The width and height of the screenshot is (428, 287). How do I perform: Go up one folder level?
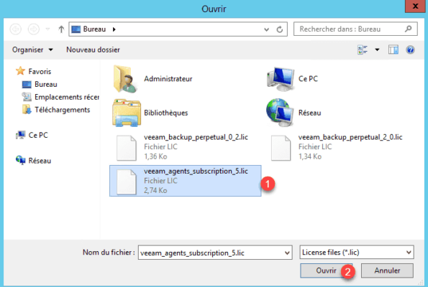(x=61, y=29)
